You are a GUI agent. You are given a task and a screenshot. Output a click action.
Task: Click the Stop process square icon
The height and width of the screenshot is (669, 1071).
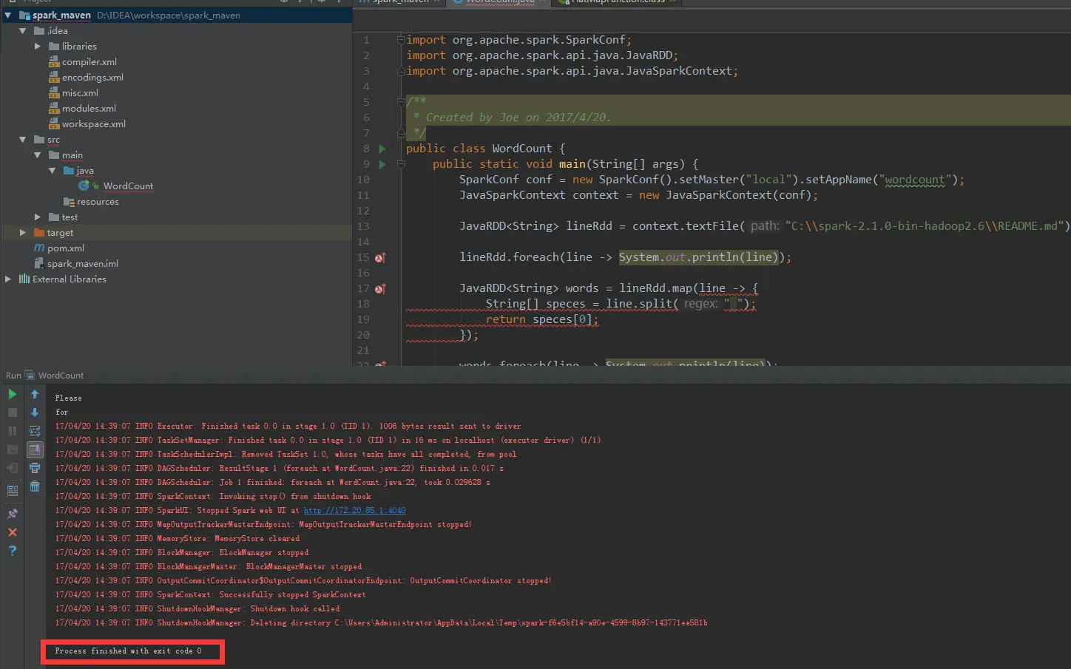pos(13,412)
